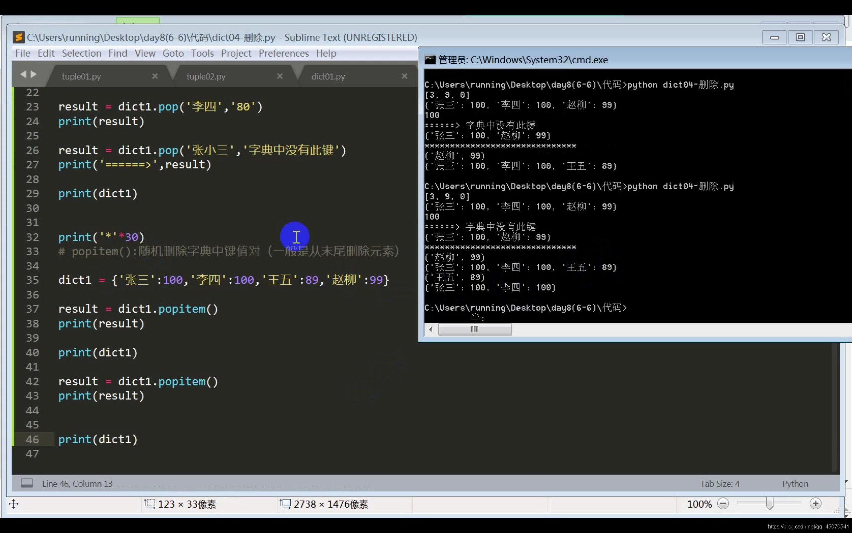Open the Python syntax selector
This screenshot has height=533, width=852.
[x=795, y=484]
